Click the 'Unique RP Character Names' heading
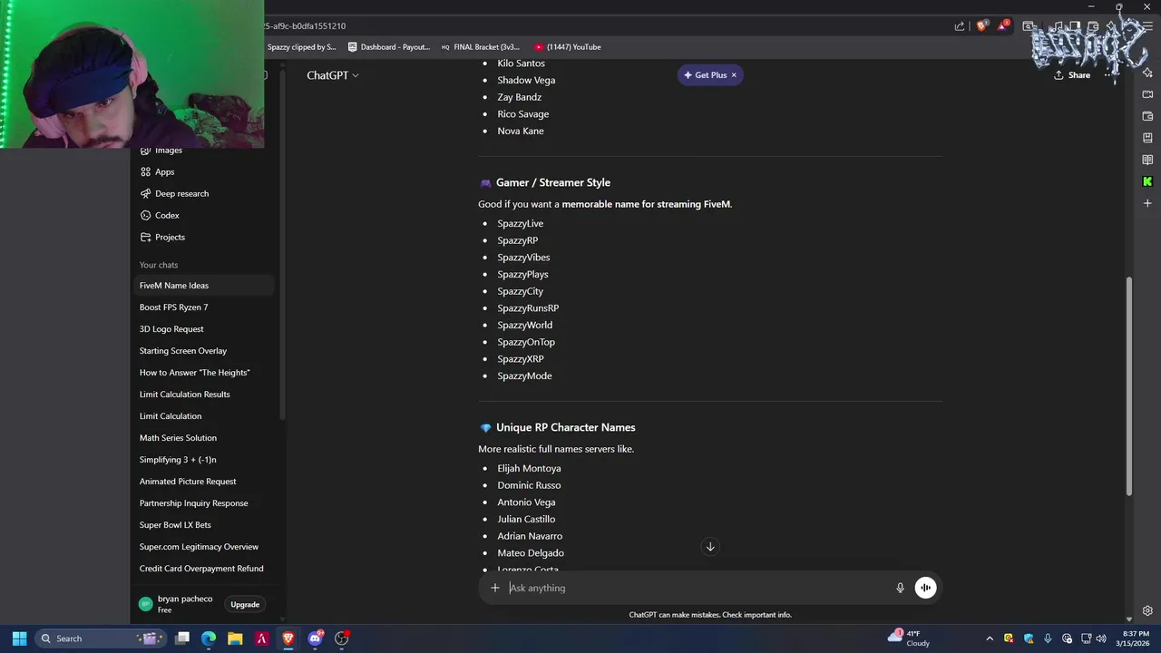 click(565, 427)
